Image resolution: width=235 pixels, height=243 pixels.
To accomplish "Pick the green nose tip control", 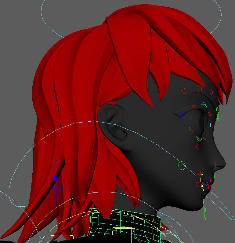I will click(225, 164).
